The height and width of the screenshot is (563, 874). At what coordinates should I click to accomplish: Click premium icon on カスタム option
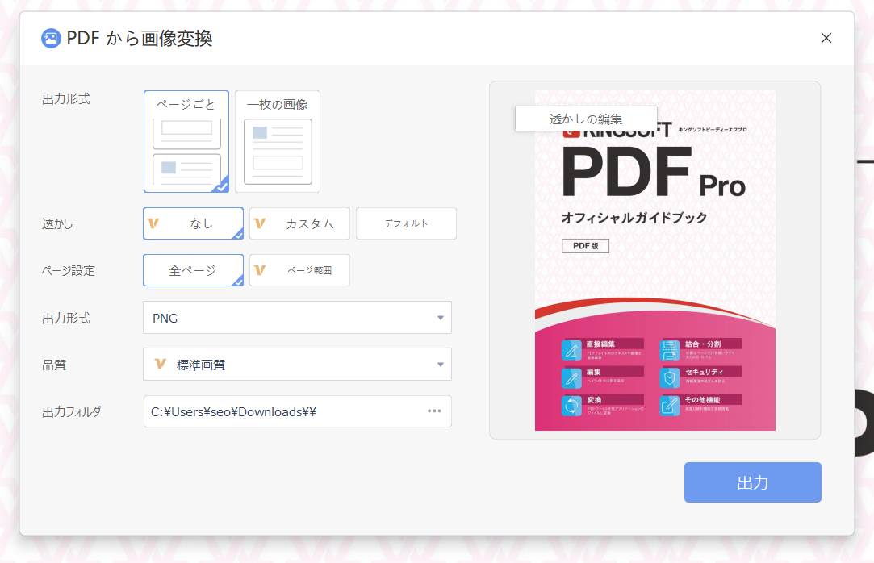point(260,223)
